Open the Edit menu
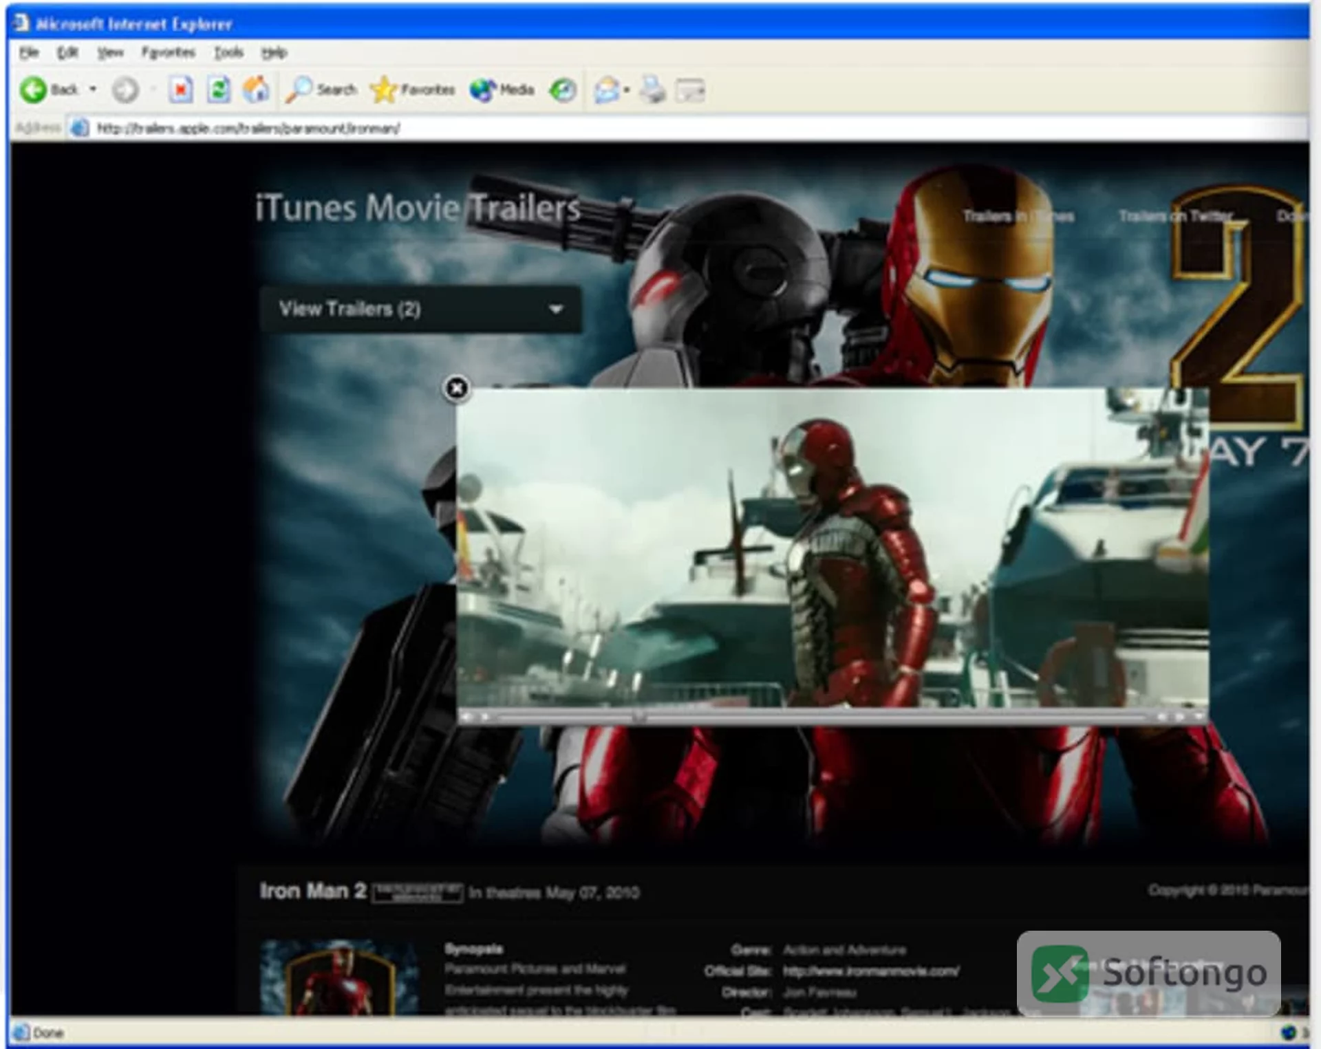The image size is (1321, 1049). pyautogui.click(x=67, y=52)
